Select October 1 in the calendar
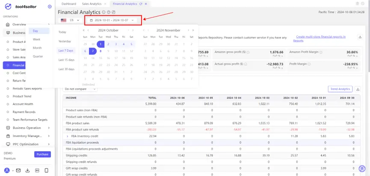The height and width of the screenshot is (176, 370). pos(101,44)
